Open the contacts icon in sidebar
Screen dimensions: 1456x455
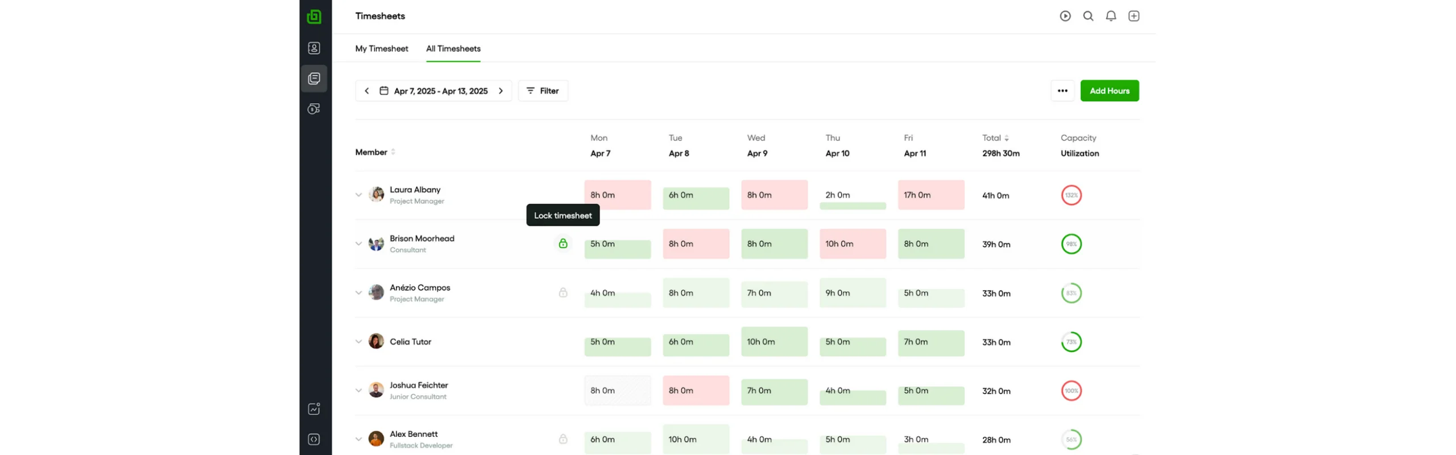pyautogui.click(x=313, y=48)
